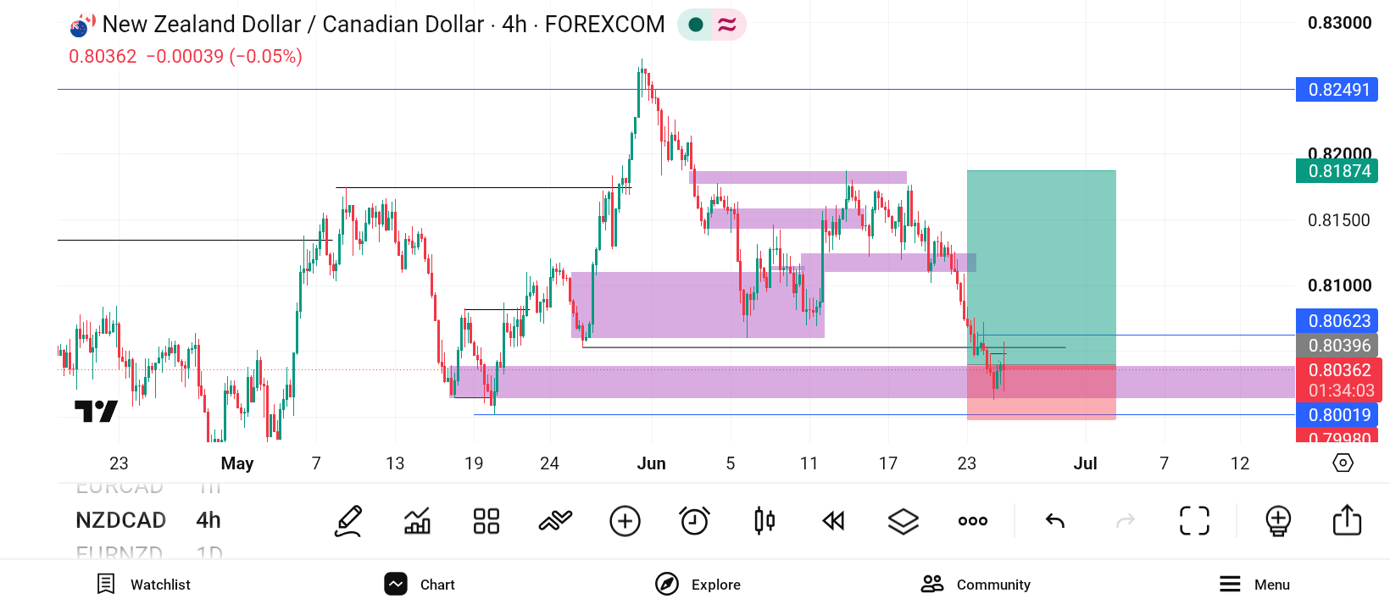Open the Menu button
Image resolution: width=1390 pixels, height=610 pixels.
click(1254, 585)
